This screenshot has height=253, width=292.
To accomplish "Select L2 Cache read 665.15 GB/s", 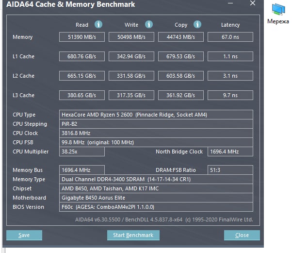I will coord(82,76).
